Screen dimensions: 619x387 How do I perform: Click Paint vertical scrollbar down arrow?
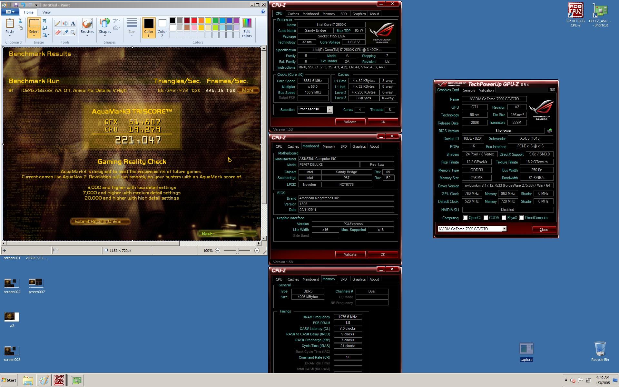point(264,238)
